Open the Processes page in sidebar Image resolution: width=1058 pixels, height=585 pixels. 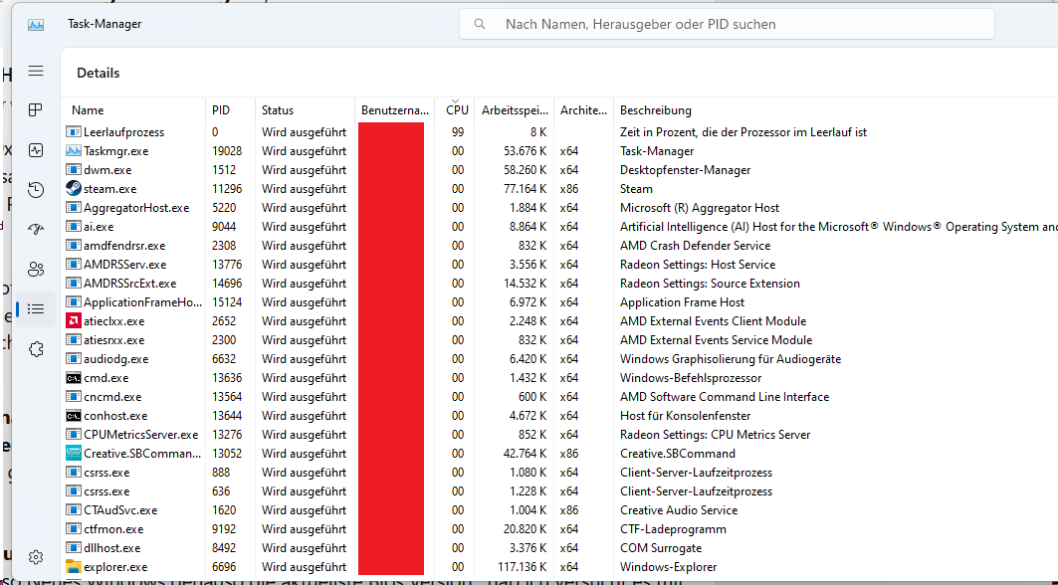[x=36, y=110]
